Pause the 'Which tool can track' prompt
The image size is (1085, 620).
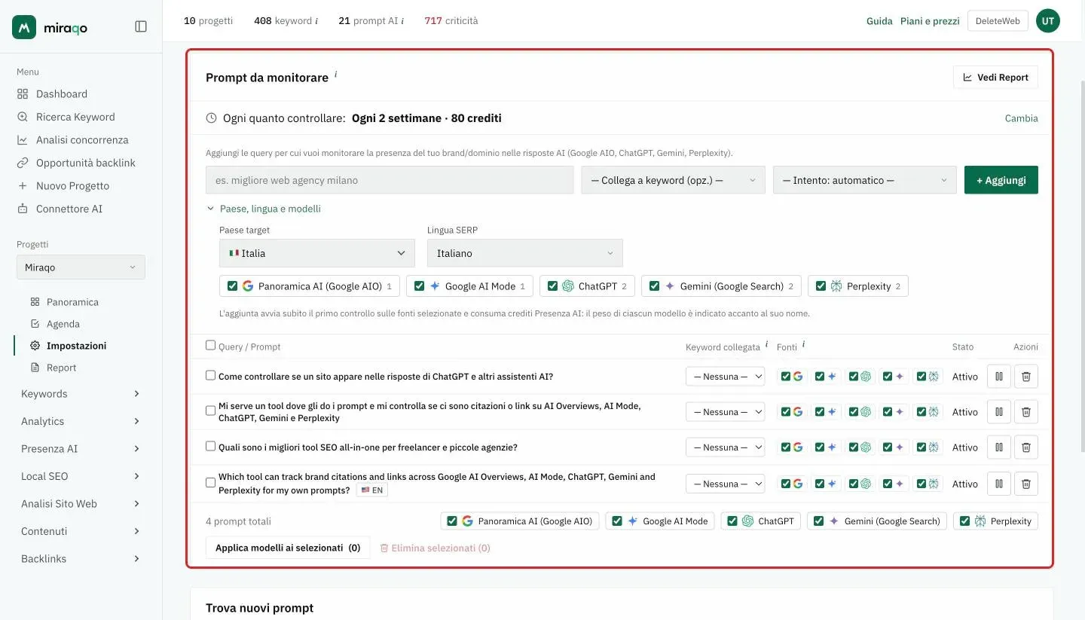999,484
